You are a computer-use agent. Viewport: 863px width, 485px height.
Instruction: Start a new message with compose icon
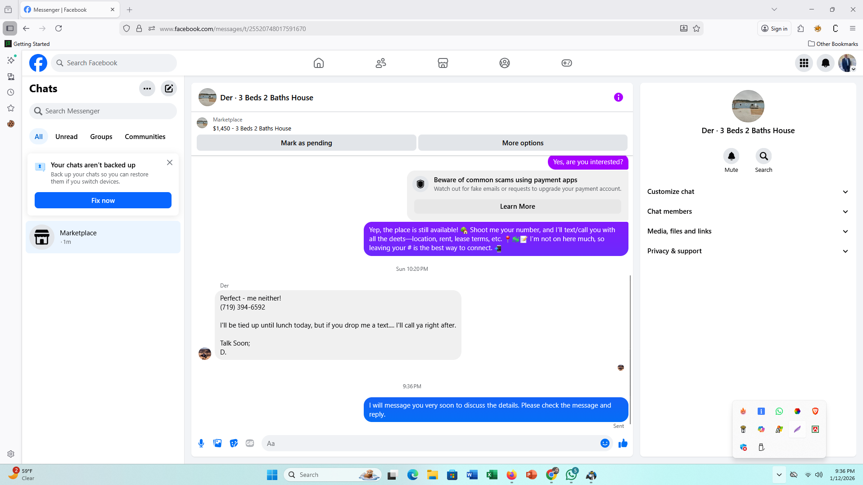169,89
